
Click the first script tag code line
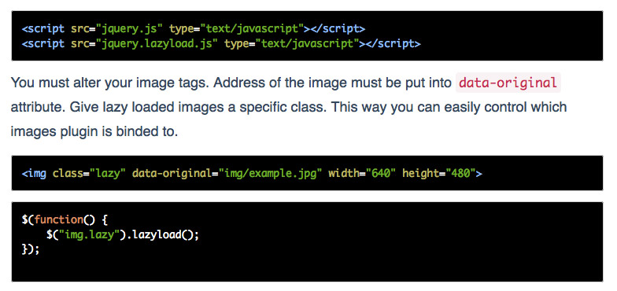194,28
